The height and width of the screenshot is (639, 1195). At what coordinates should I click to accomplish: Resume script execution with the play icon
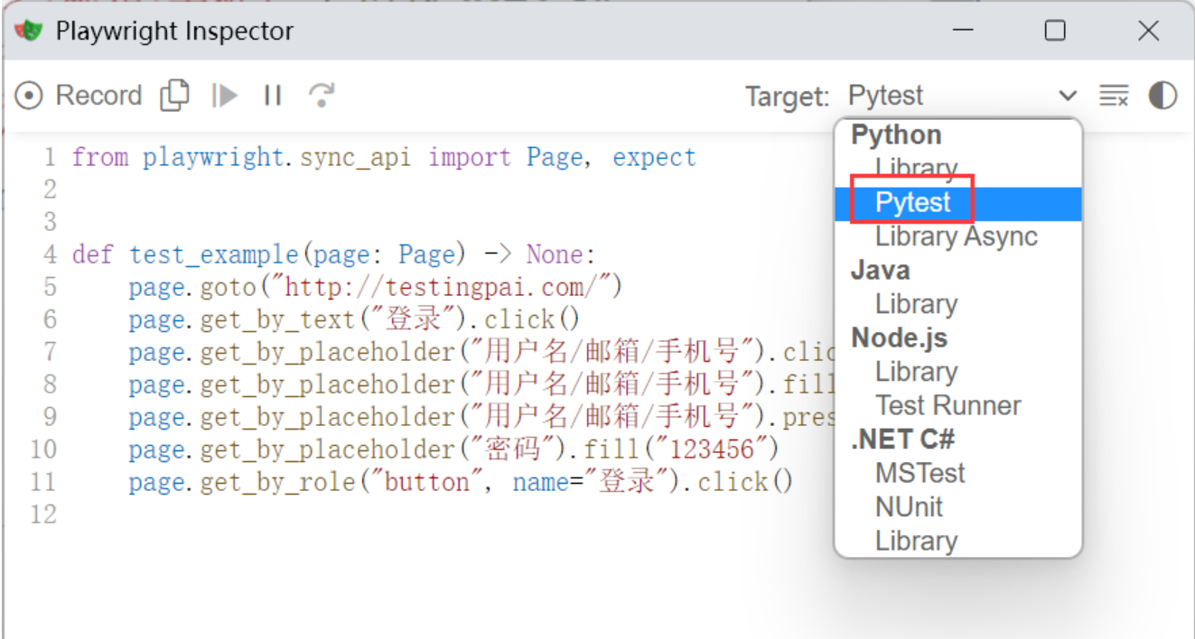coord(223,95)
